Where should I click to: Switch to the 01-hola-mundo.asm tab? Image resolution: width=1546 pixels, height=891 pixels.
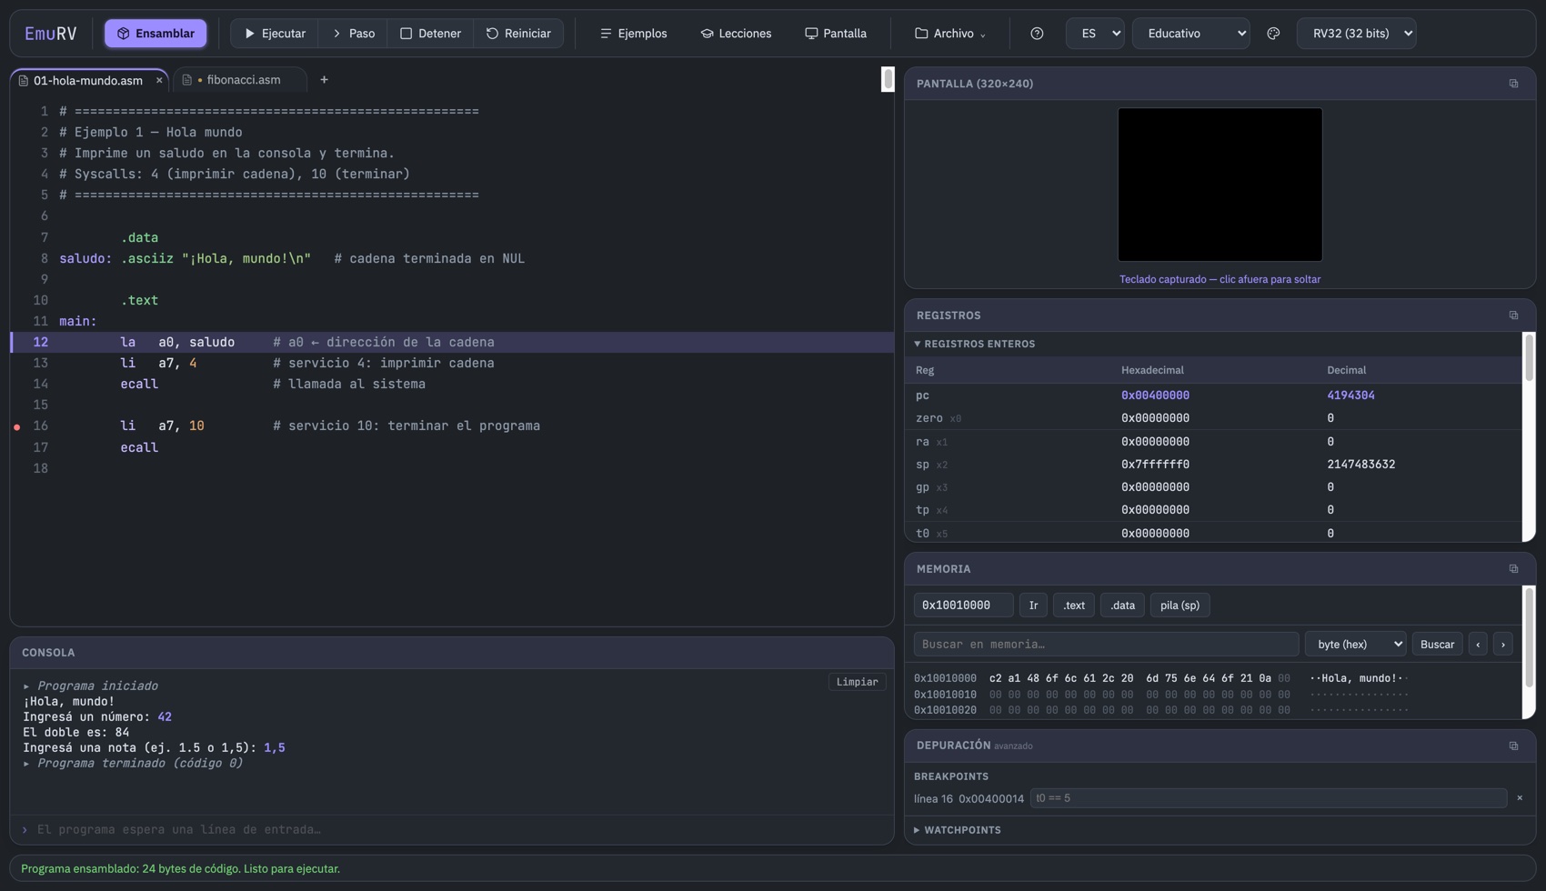pos(87,81)
